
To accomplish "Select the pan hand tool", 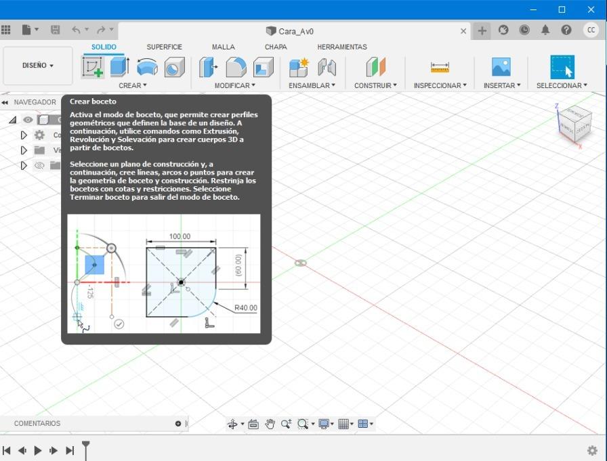I will coord(270,424).
